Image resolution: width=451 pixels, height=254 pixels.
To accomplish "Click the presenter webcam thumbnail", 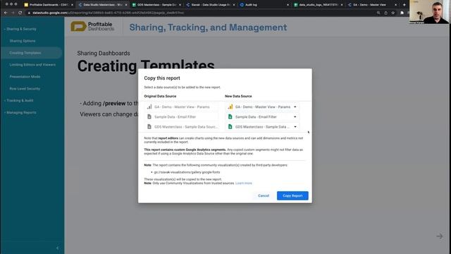I will pos(428,12).
